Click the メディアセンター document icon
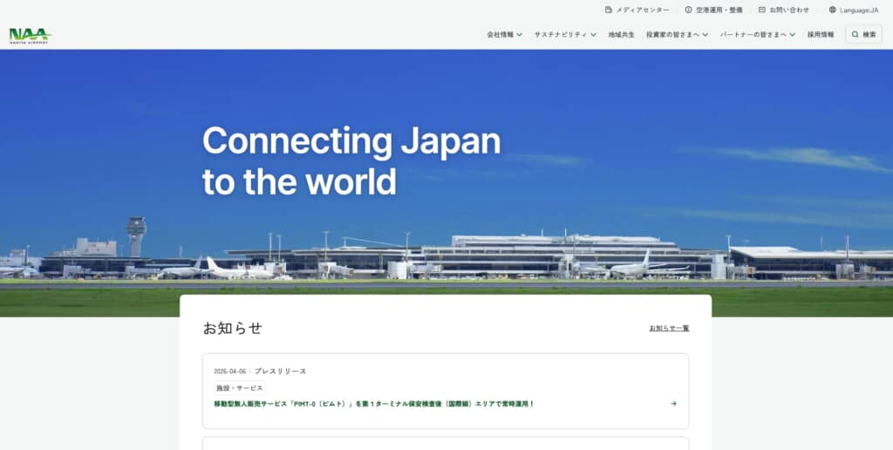 pyautogui.click(x=608, y=10)
